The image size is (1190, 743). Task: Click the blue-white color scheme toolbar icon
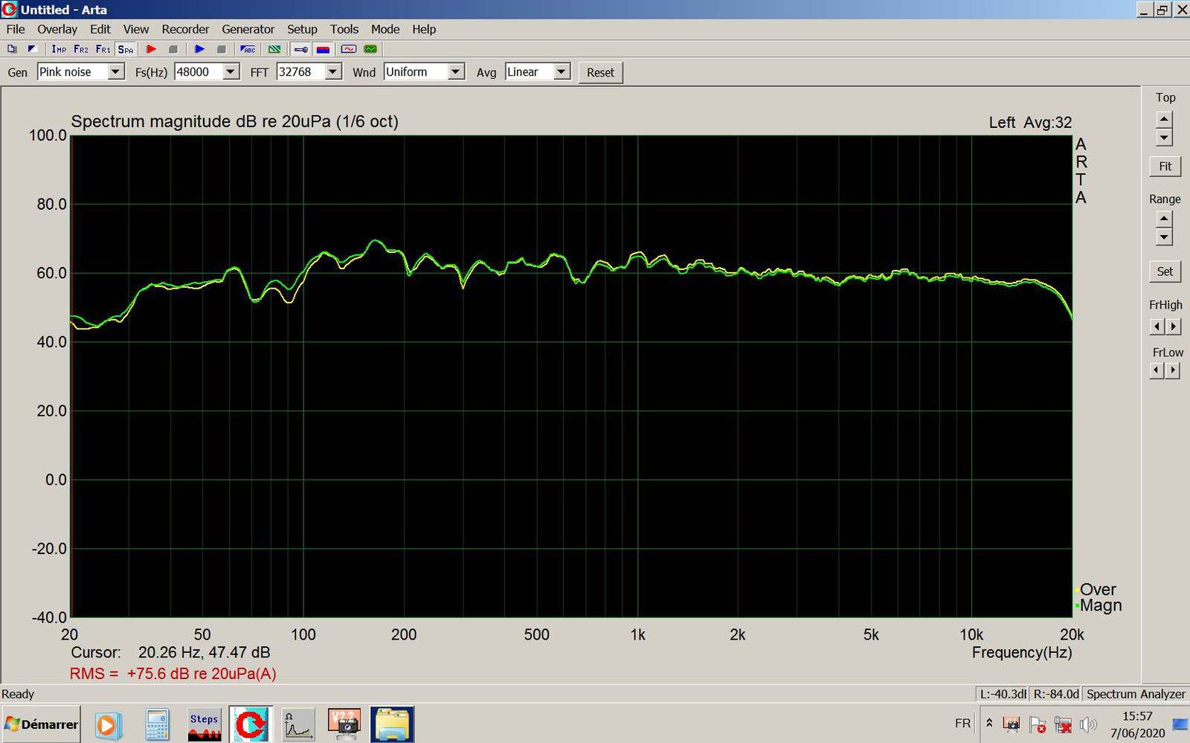point(32,49)
